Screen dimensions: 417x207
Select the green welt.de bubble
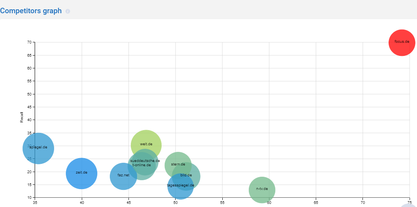146,145
